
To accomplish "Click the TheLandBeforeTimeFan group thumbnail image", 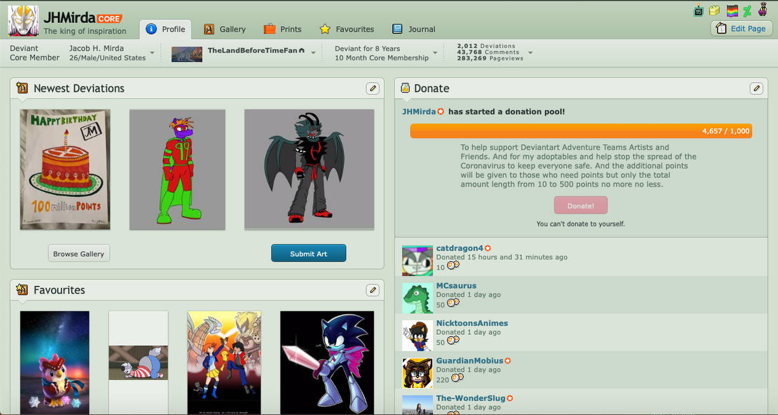I will pos(187,54).
